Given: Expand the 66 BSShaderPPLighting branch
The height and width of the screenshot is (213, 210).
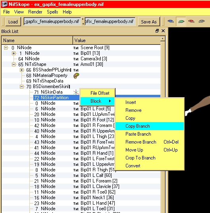Looking at the screenshot, I should [21, 70].
